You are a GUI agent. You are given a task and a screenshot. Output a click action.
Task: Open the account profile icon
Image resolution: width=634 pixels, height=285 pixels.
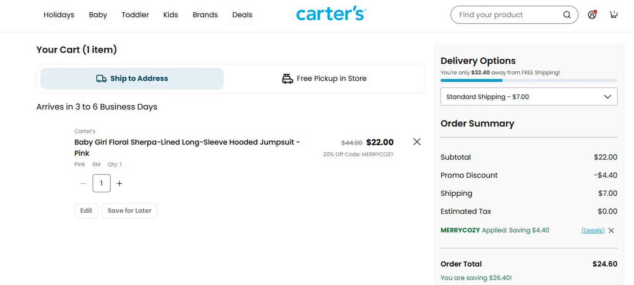point(592,15)
